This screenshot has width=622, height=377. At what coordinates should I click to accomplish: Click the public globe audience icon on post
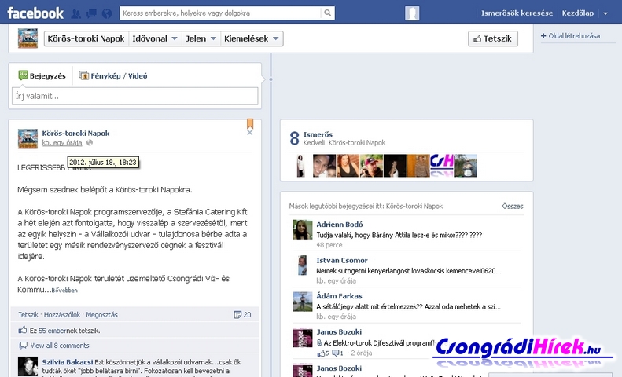pyautogui.click(x=90, y=143)
